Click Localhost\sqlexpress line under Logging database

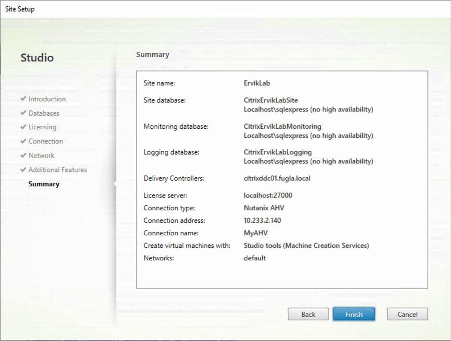click(x=308, y=161)
